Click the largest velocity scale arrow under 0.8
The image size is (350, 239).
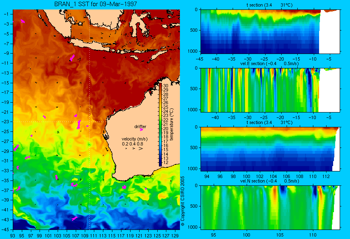(x=141, y=148)
